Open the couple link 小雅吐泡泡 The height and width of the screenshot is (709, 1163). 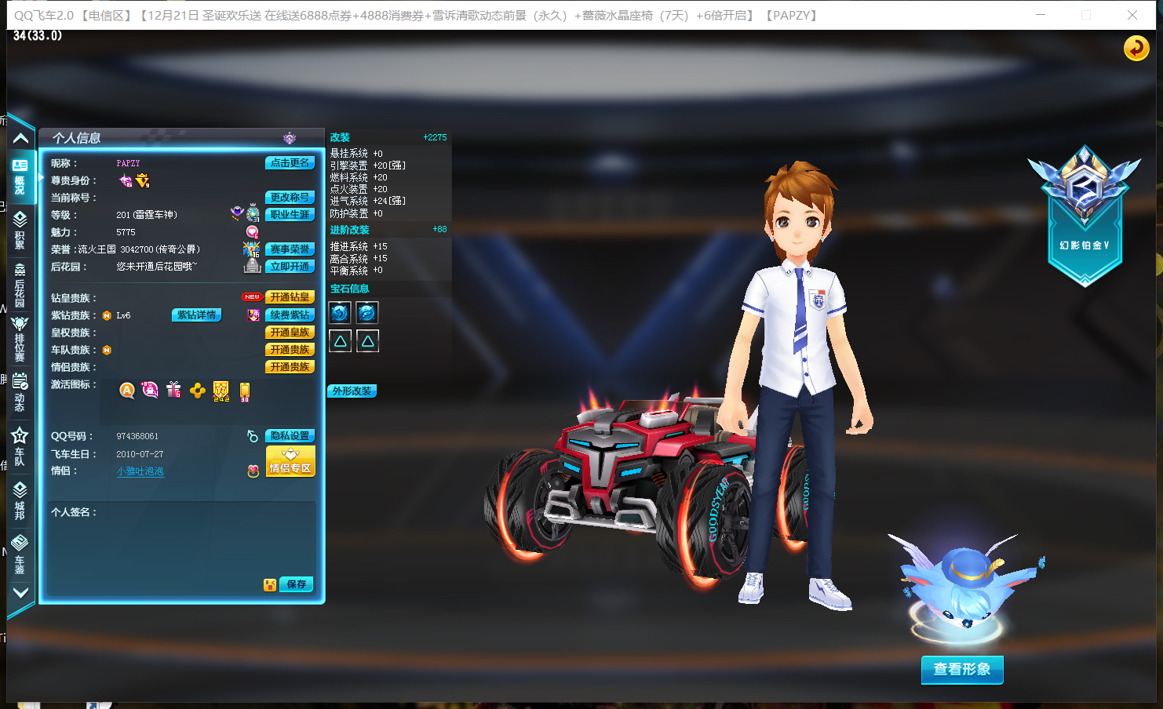click(140, 471)
